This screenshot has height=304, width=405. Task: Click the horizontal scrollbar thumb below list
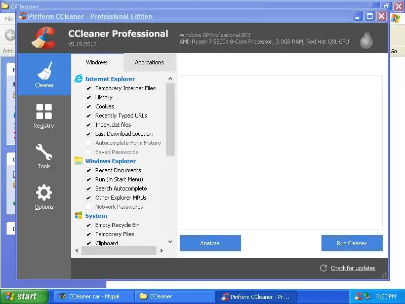[x=119, y=250]
